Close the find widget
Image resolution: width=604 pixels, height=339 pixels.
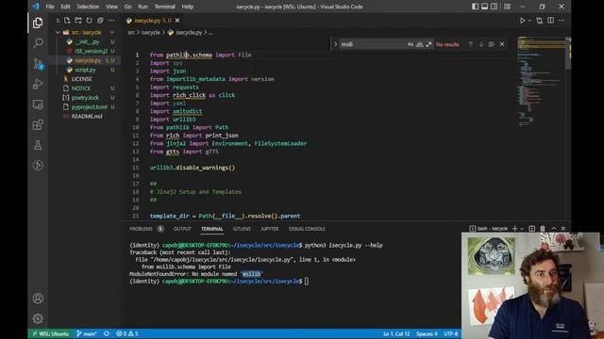pyautogui.click(x=502, y=44)
